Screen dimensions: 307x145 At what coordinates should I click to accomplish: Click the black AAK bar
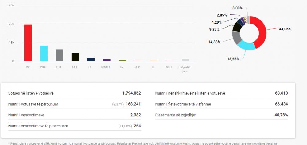[75, 57]
